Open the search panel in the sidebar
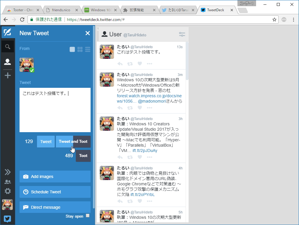This screenshot has width=299, height=225. tap(7, 46)
